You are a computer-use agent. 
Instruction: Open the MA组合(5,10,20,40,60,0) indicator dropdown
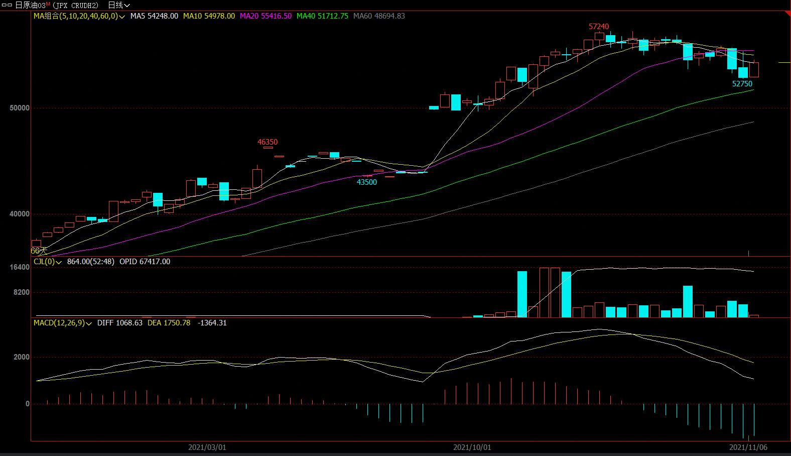click(x=79, y=16)
